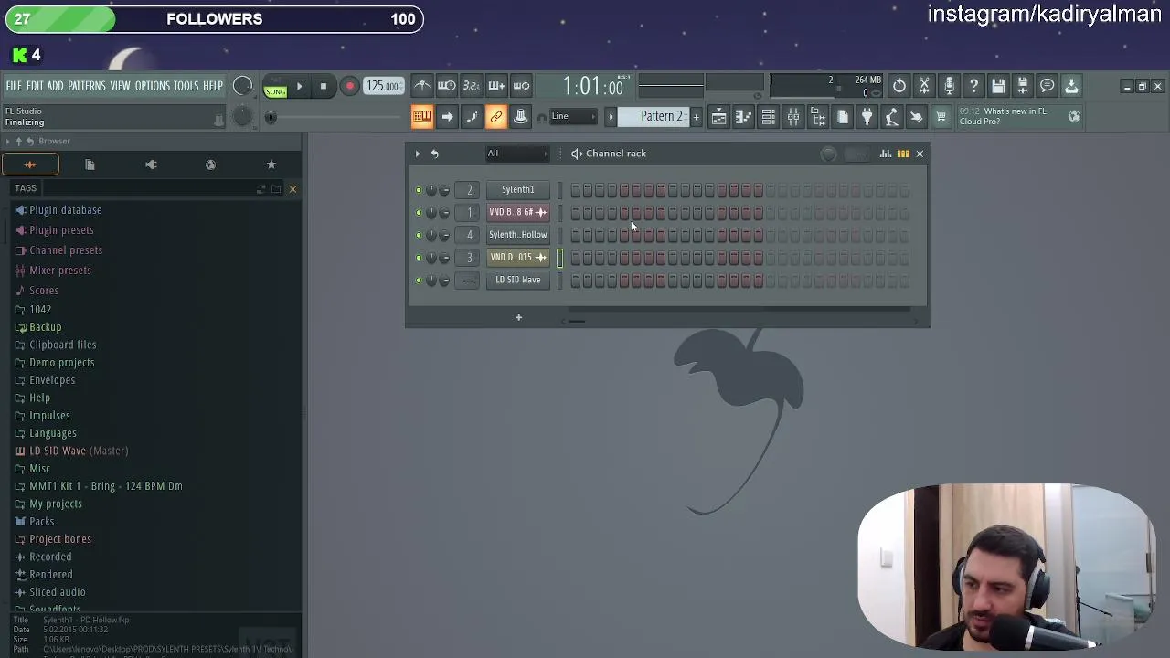Open the Playlist view from the toolbar
The height and width of the screenshot is (658, 1170).
pyautogui.click(x=718, y=117)
